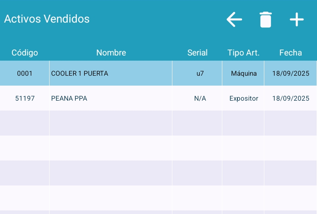The height and width of the screenshot is (214, 317).
Task: Click the Nombre column header
Action: coord(111,53)
